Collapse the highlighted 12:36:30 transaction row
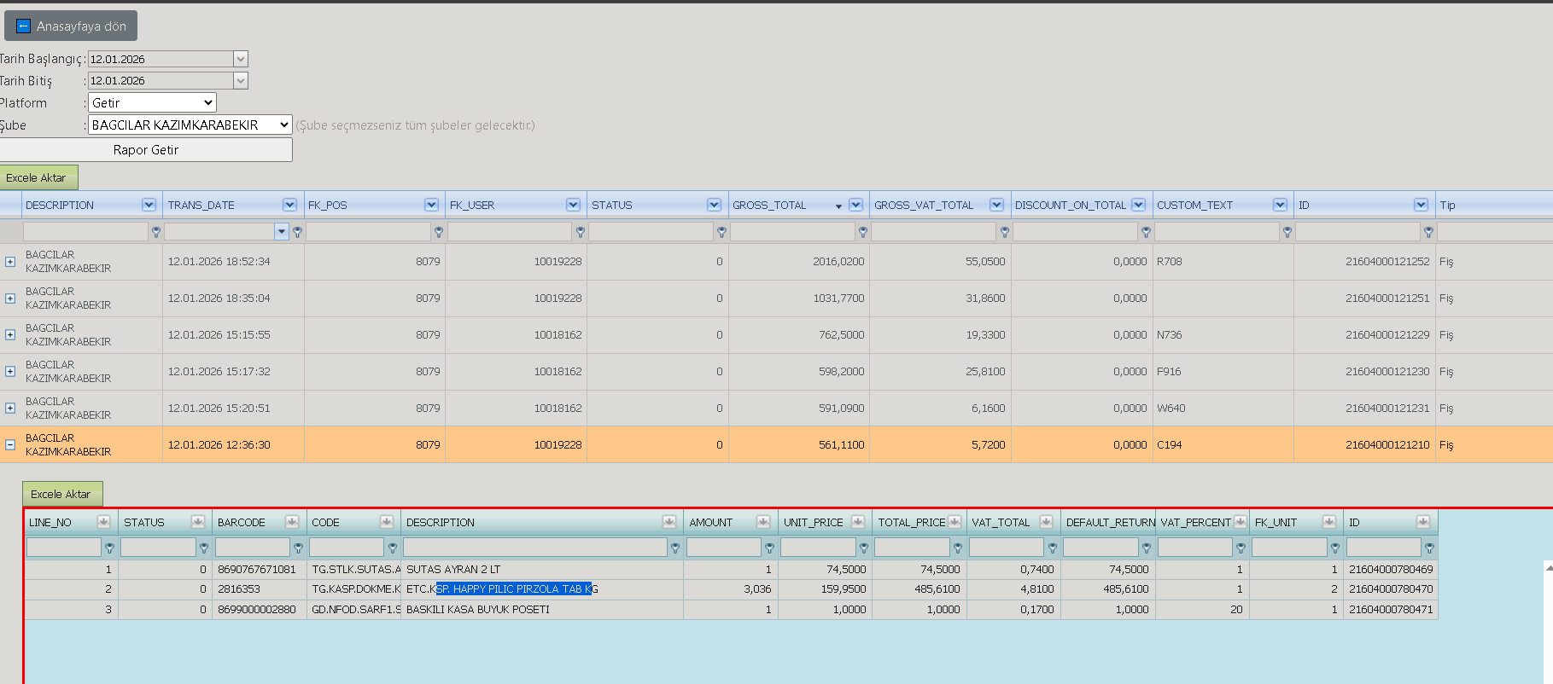Screen dimensions: 1553x684 click(10, 444)
